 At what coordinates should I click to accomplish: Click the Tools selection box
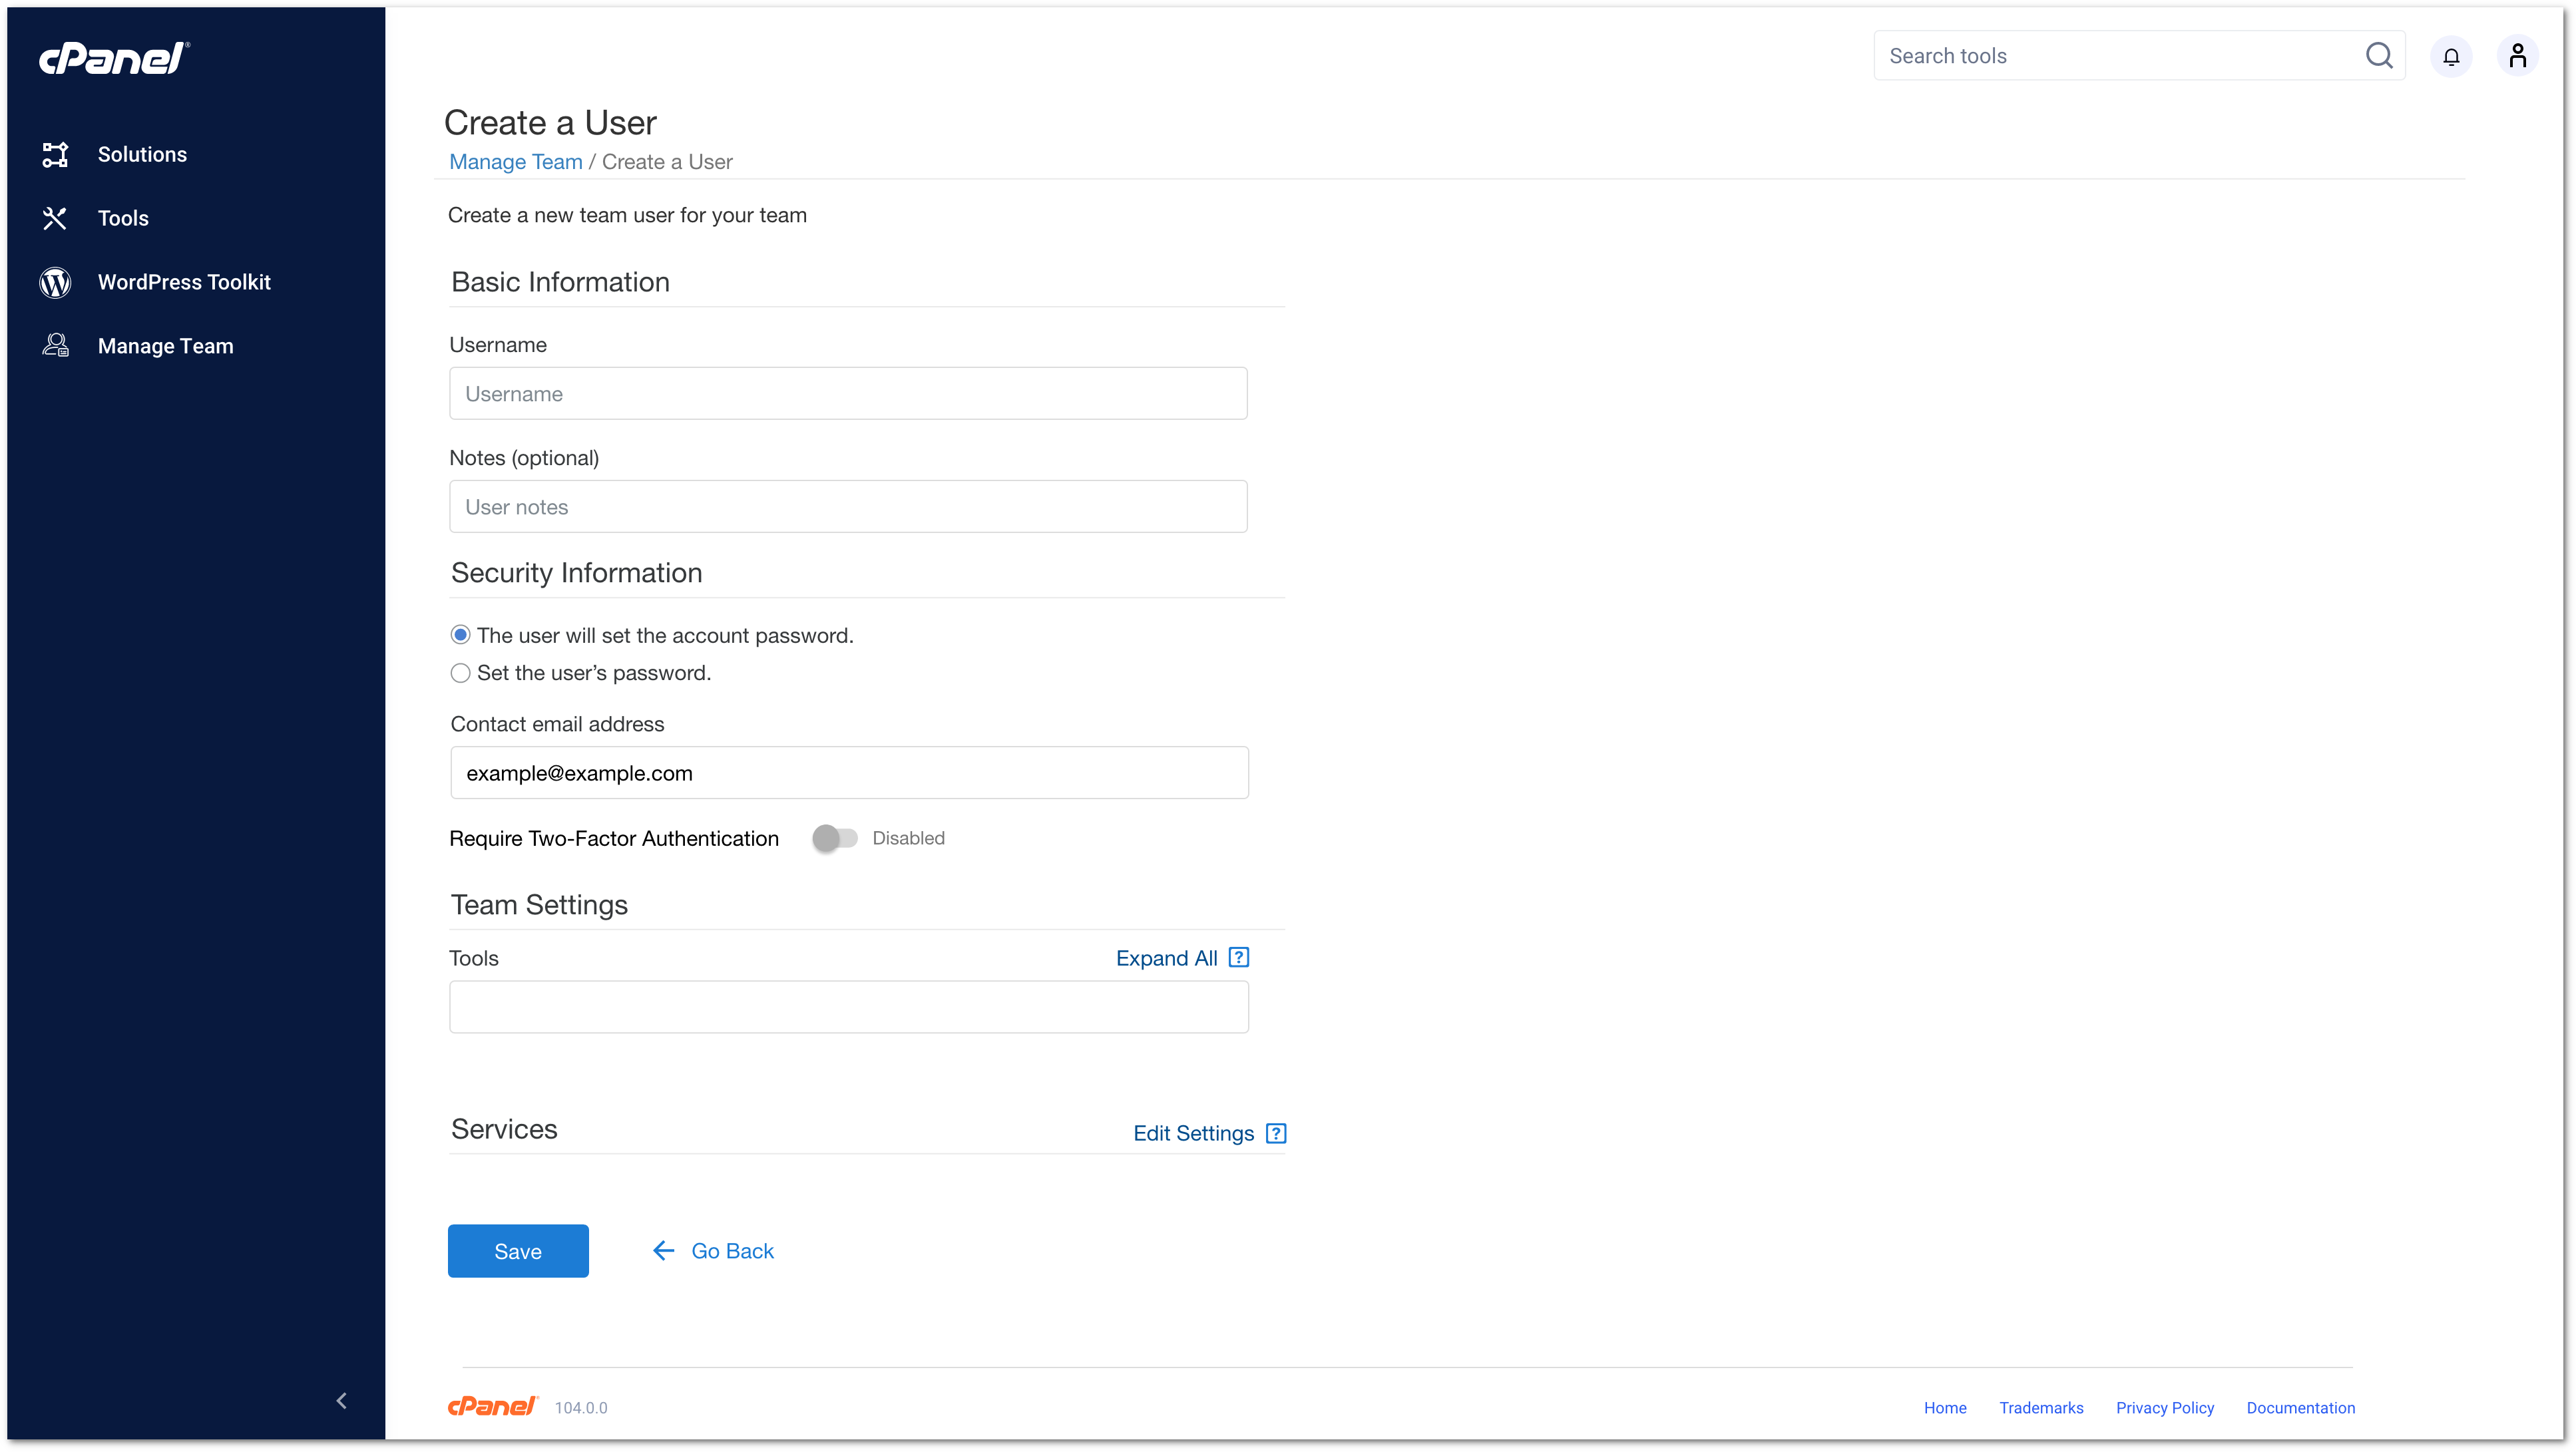[848, 1006]
